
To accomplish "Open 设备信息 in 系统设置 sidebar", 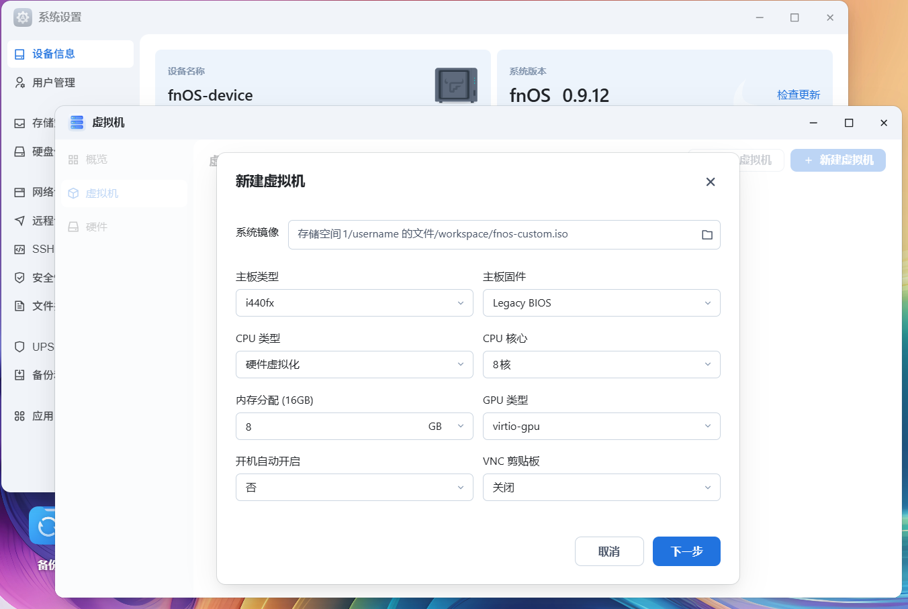I will point(71,54).
